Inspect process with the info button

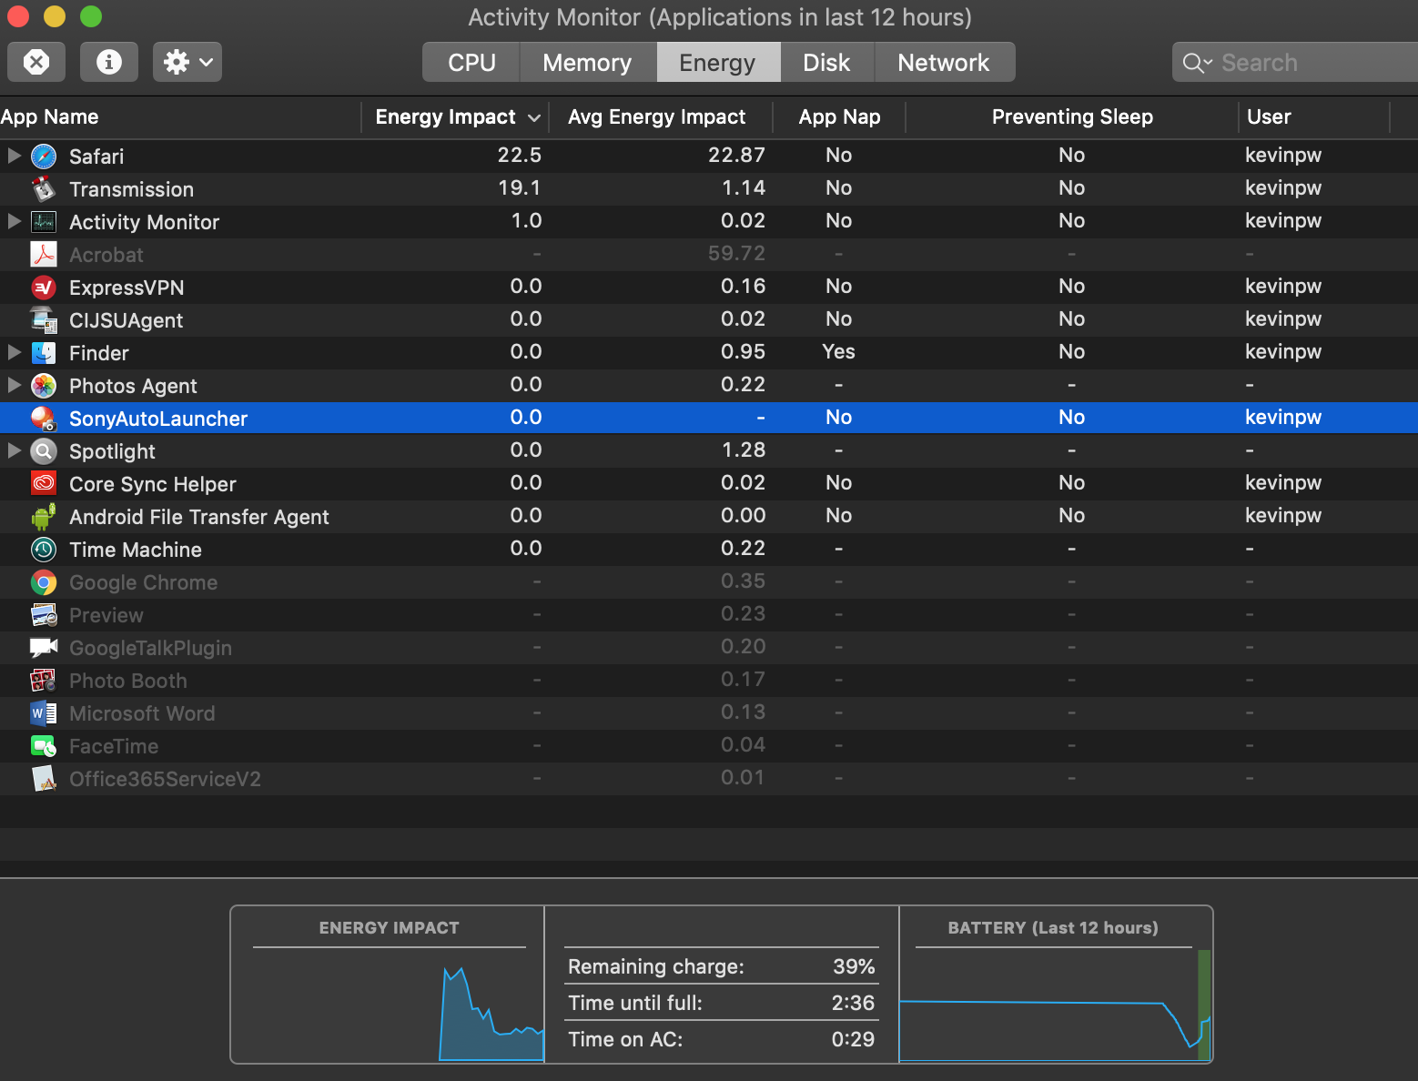[109, 62]
